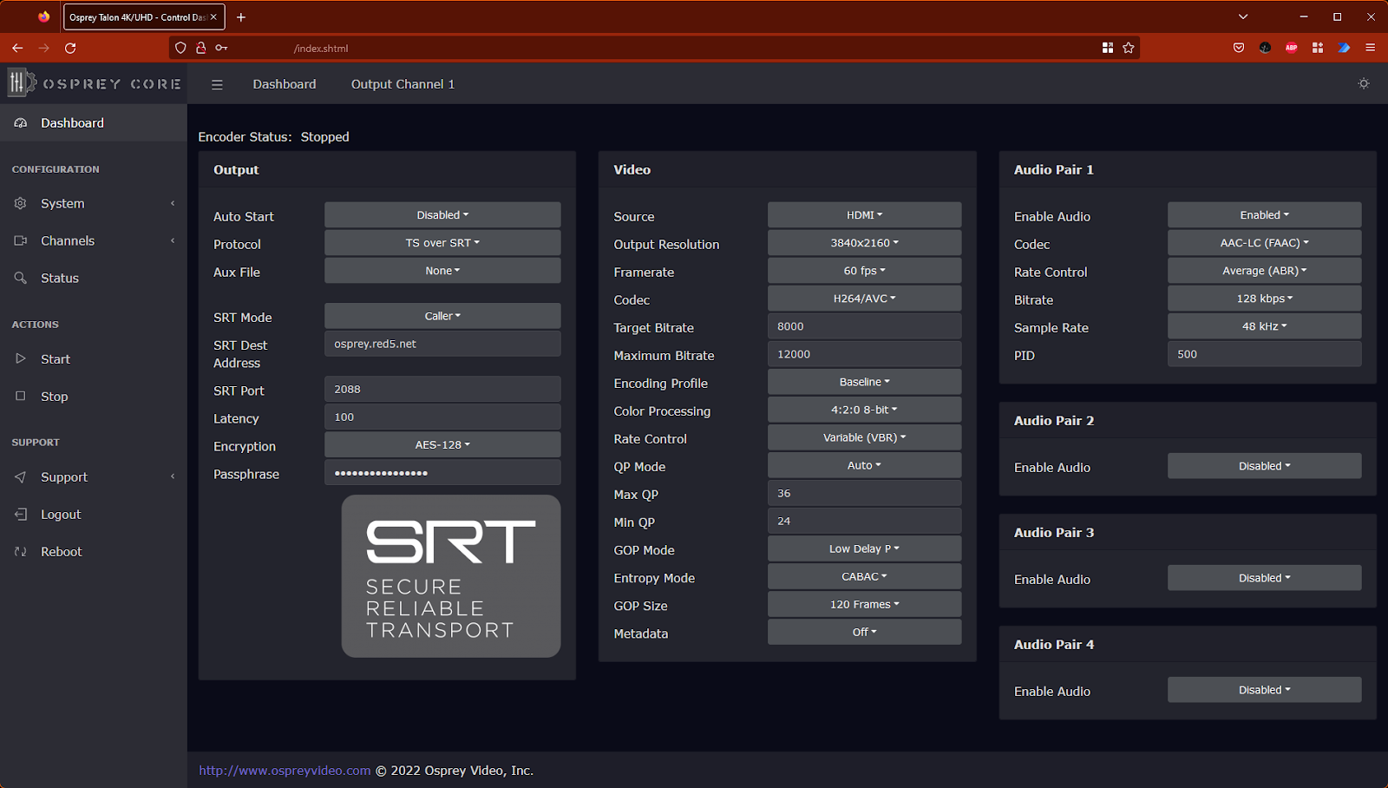Click the Stop square icon

(21, 396)
